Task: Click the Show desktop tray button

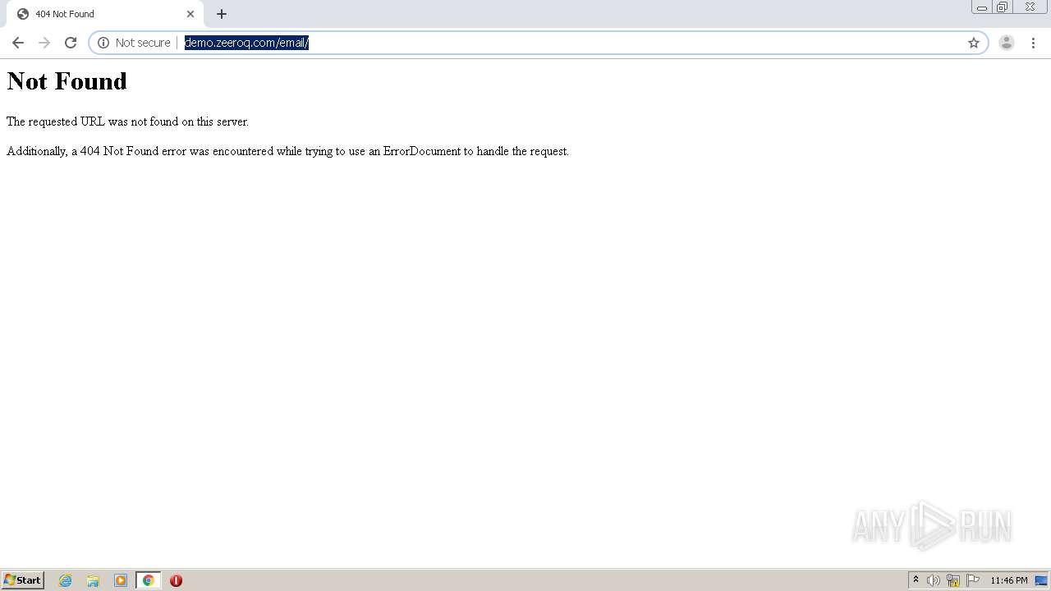Action: [1041, 580]
